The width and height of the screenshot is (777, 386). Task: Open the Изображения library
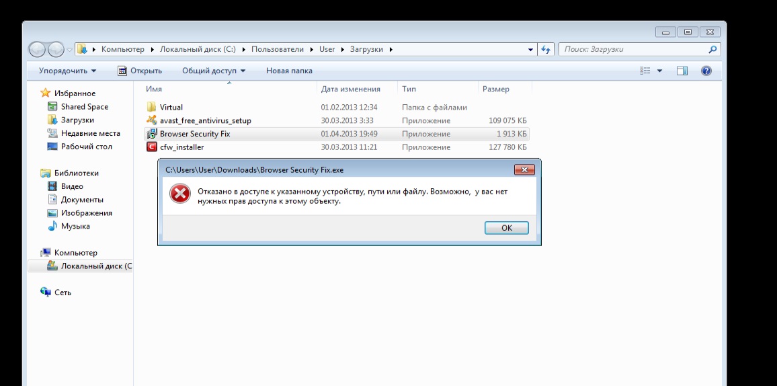click(86, 213)
